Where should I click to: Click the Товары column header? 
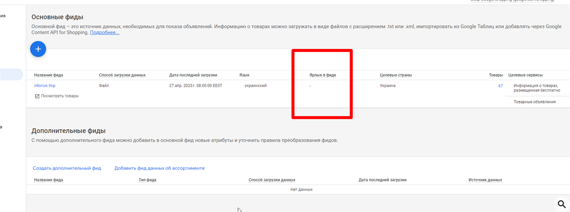coord(496,75)
